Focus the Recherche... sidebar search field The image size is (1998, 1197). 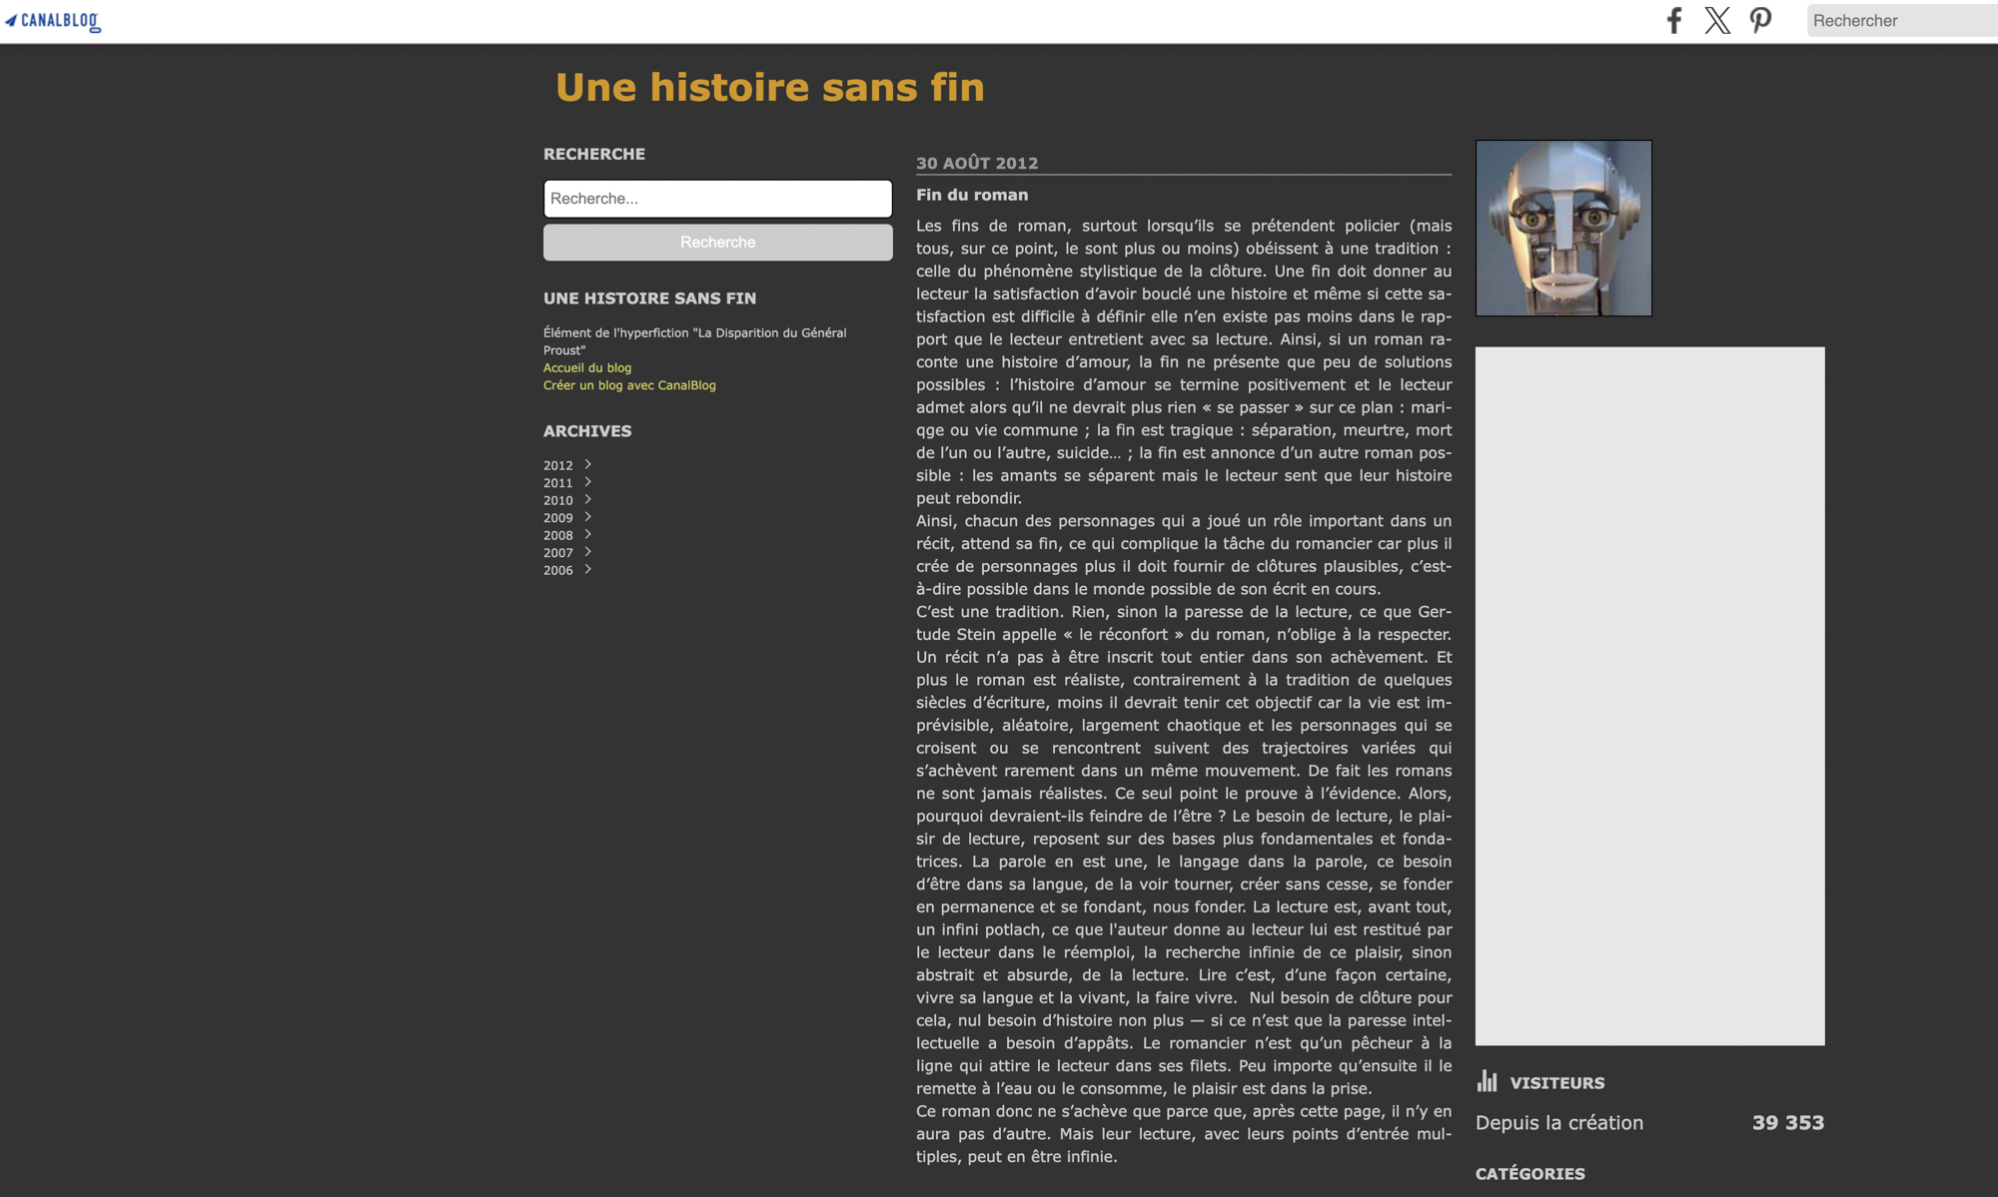[717, 199]
